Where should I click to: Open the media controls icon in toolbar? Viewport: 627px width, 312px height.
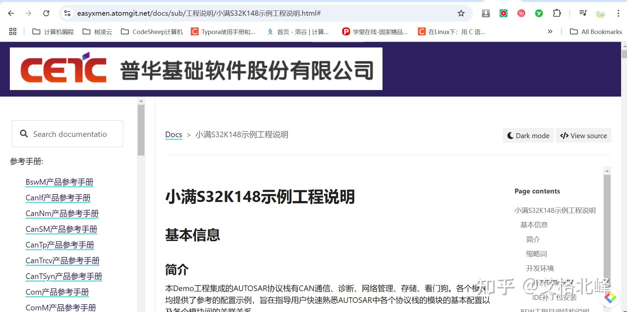tap(583, 13)
